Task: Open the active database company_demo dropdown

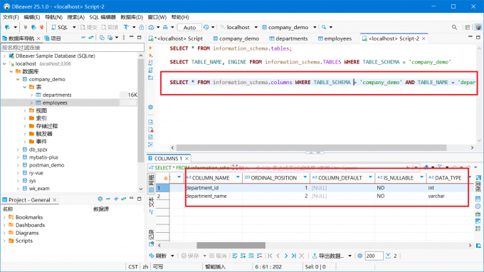Action: tap(315, 27)
